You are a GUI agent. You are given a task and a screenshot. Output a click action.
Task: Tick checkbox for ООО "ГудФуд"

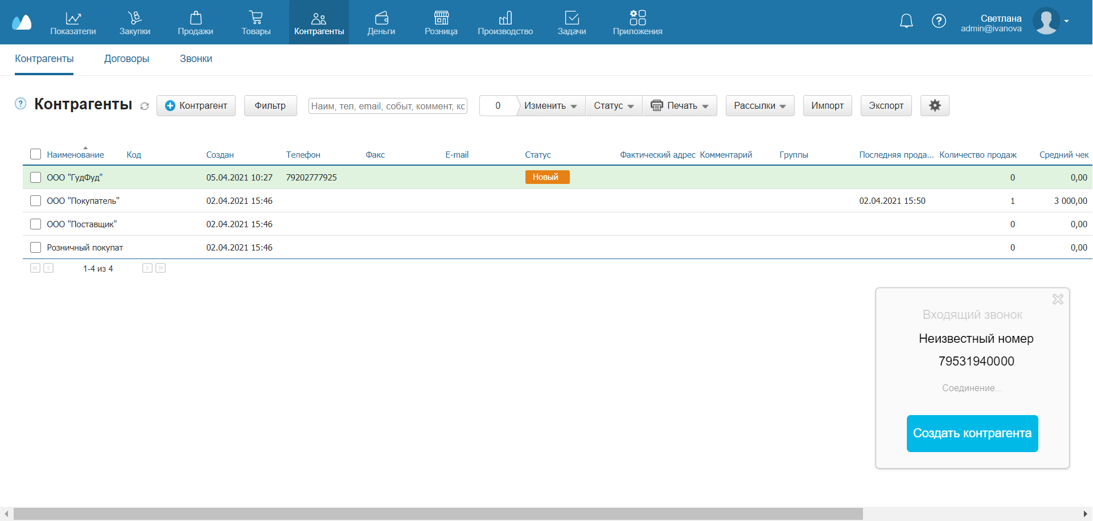(35, 178)
